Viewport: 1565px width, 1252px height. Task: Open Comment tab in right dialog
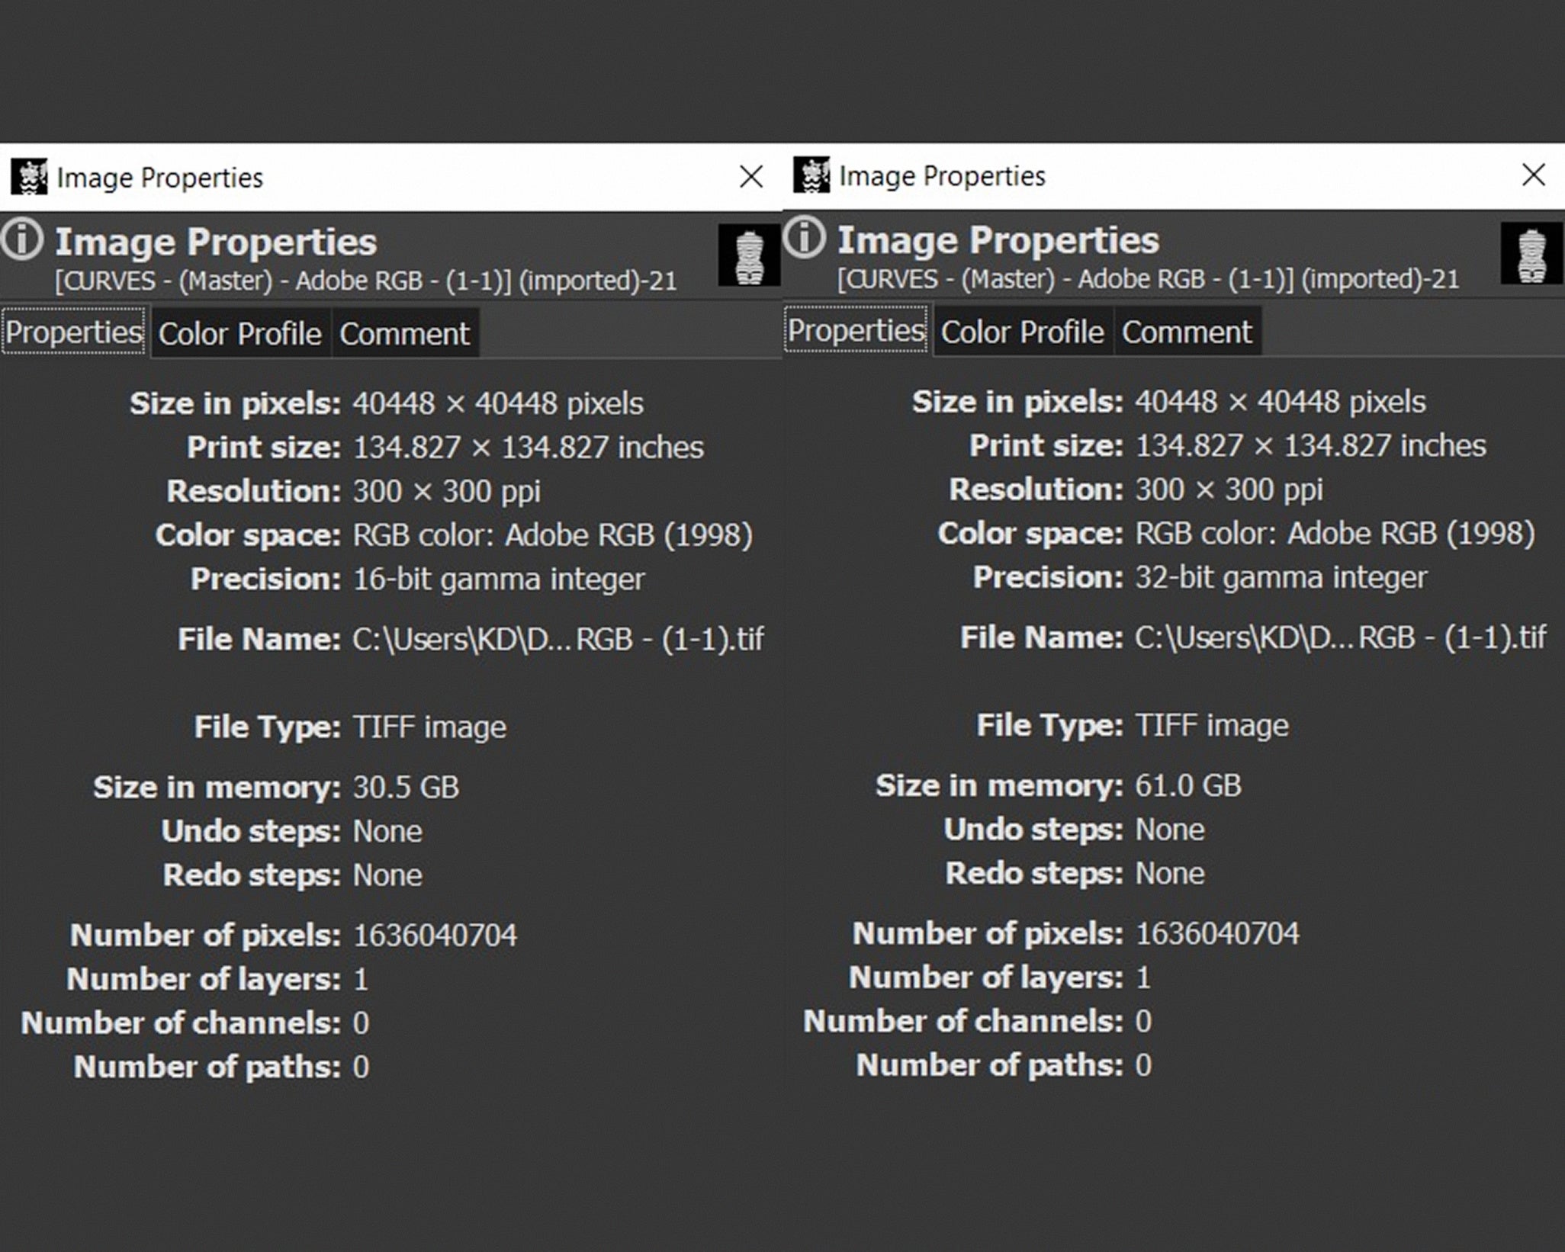tap(1187, 332)
